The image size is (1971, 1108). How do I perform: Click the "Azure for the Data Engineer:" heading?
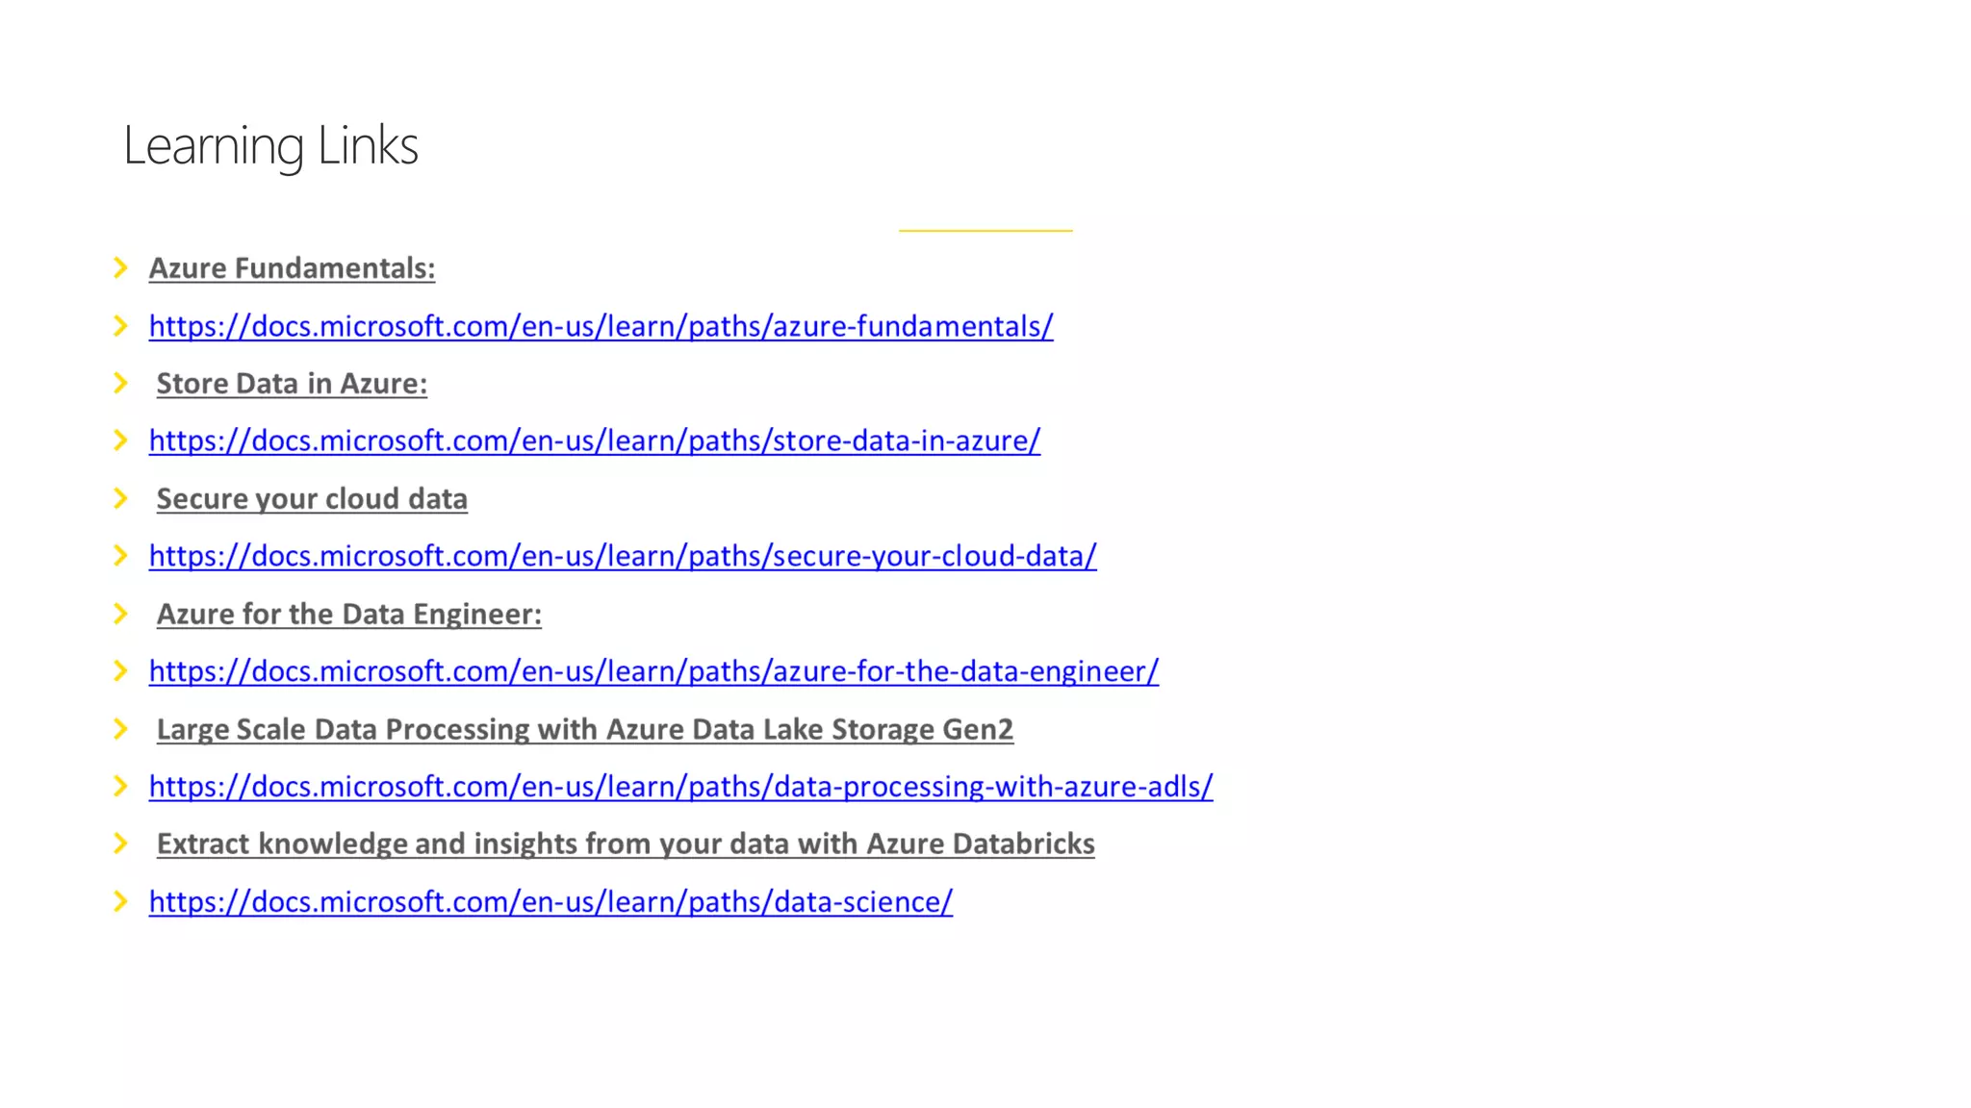click(348, 615)
